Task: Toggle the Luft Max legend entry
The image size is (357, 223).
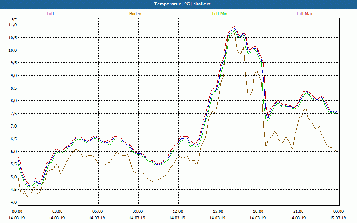Action: click(x=305, y=14)
